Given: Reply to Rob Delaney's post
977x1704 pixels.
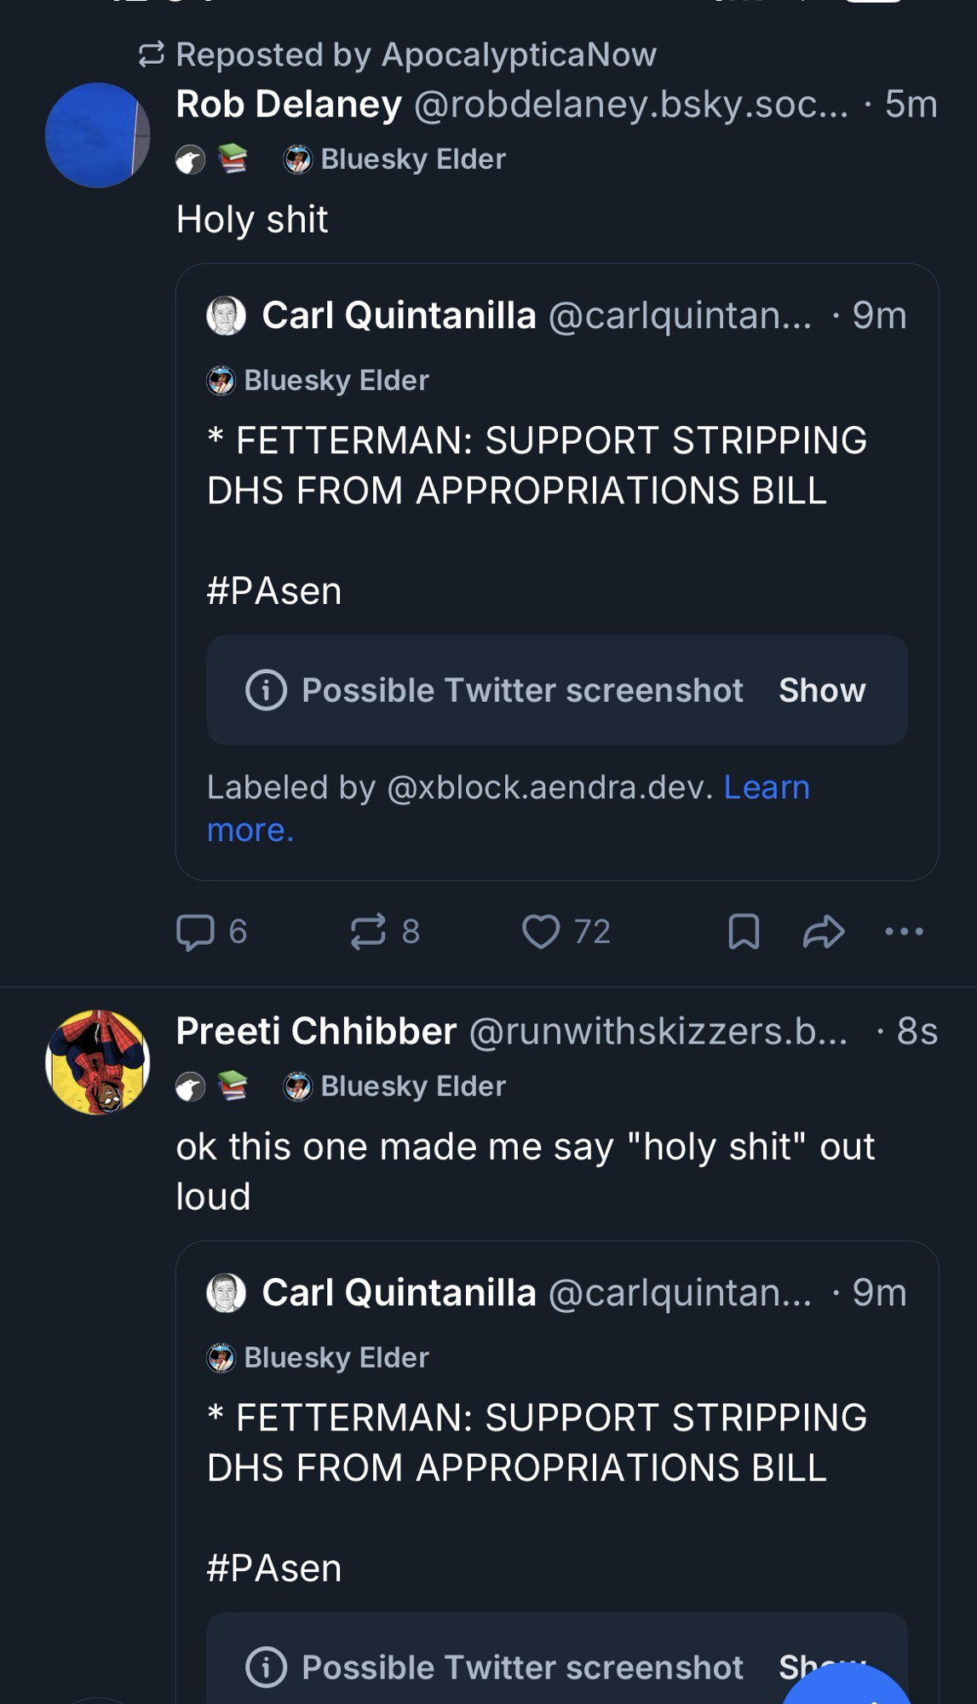Looking at the screenshot, I should tap(195, 931).
